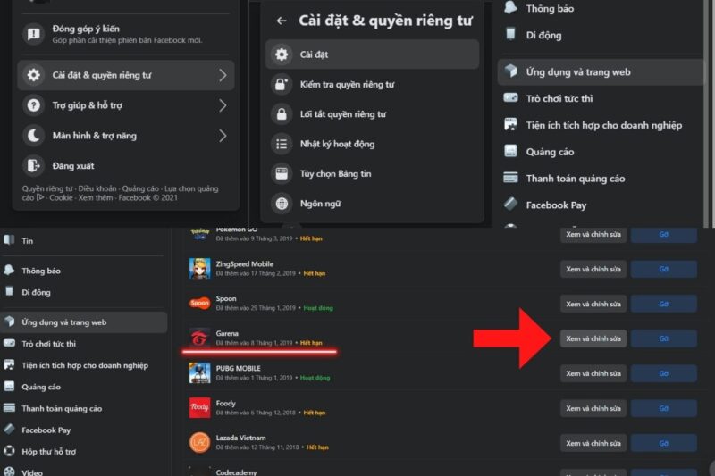Click the orange Spoon app icon
The width and height of the screenshot is (715, 476).
199,304
